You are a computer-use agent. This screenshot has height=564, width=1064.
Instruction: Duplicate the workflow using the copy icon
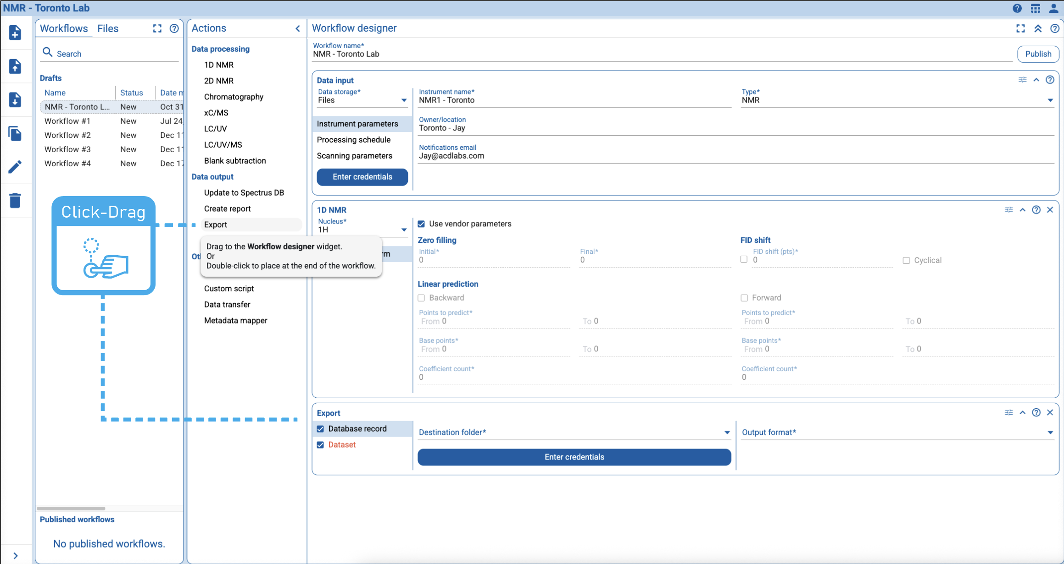[15, 133]
